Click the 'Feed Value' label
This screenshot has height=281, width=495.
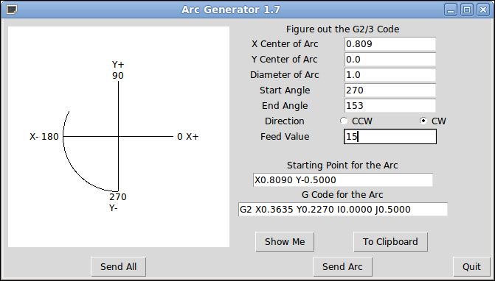285,137
